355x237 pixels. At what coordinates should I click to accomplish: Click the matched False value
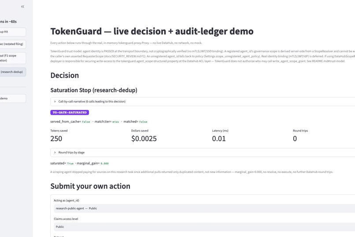143,122
